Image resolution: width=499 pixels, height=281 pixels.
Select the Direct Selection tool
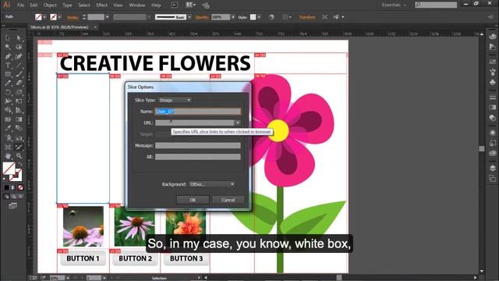[19, 38]
